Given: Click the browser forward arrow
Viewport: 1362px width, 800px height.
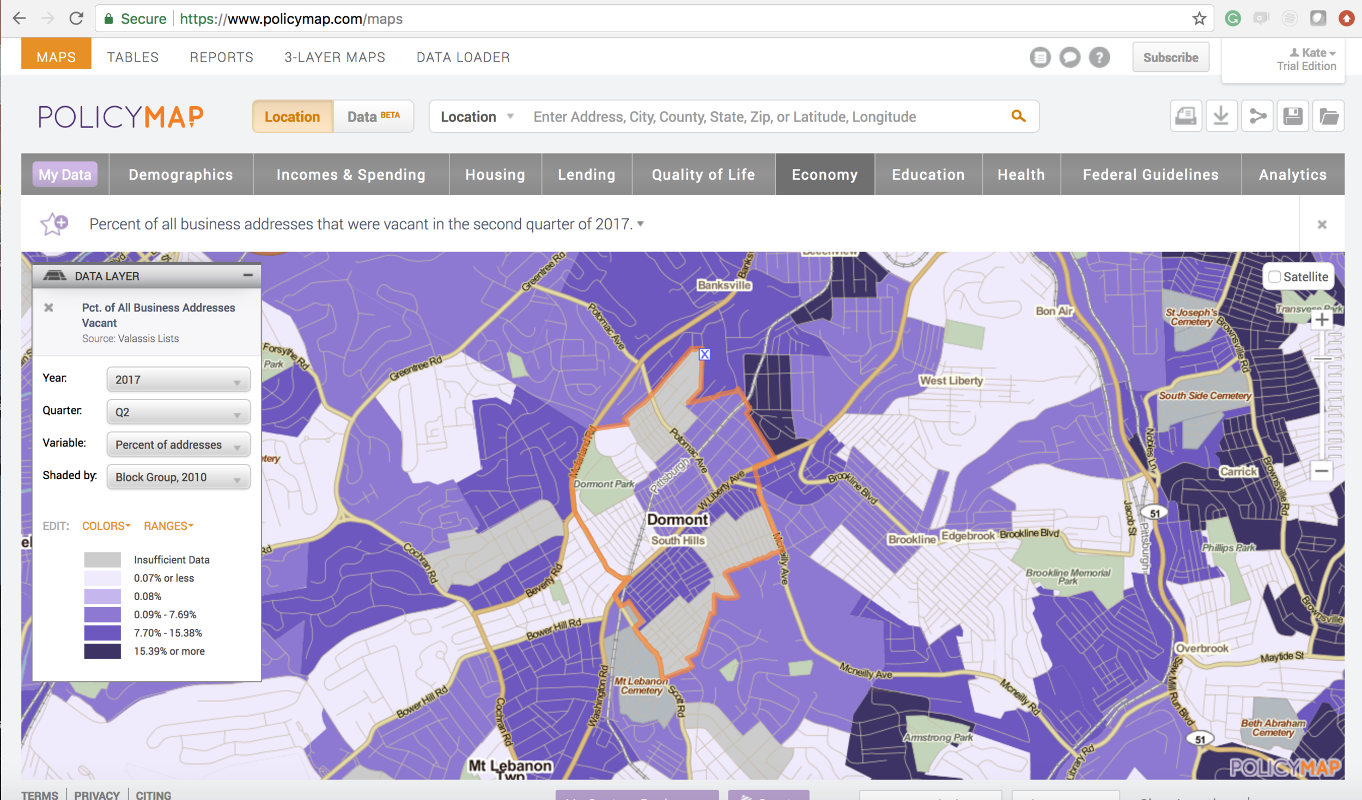Looking at the screenshot, I should pos(48,19).
